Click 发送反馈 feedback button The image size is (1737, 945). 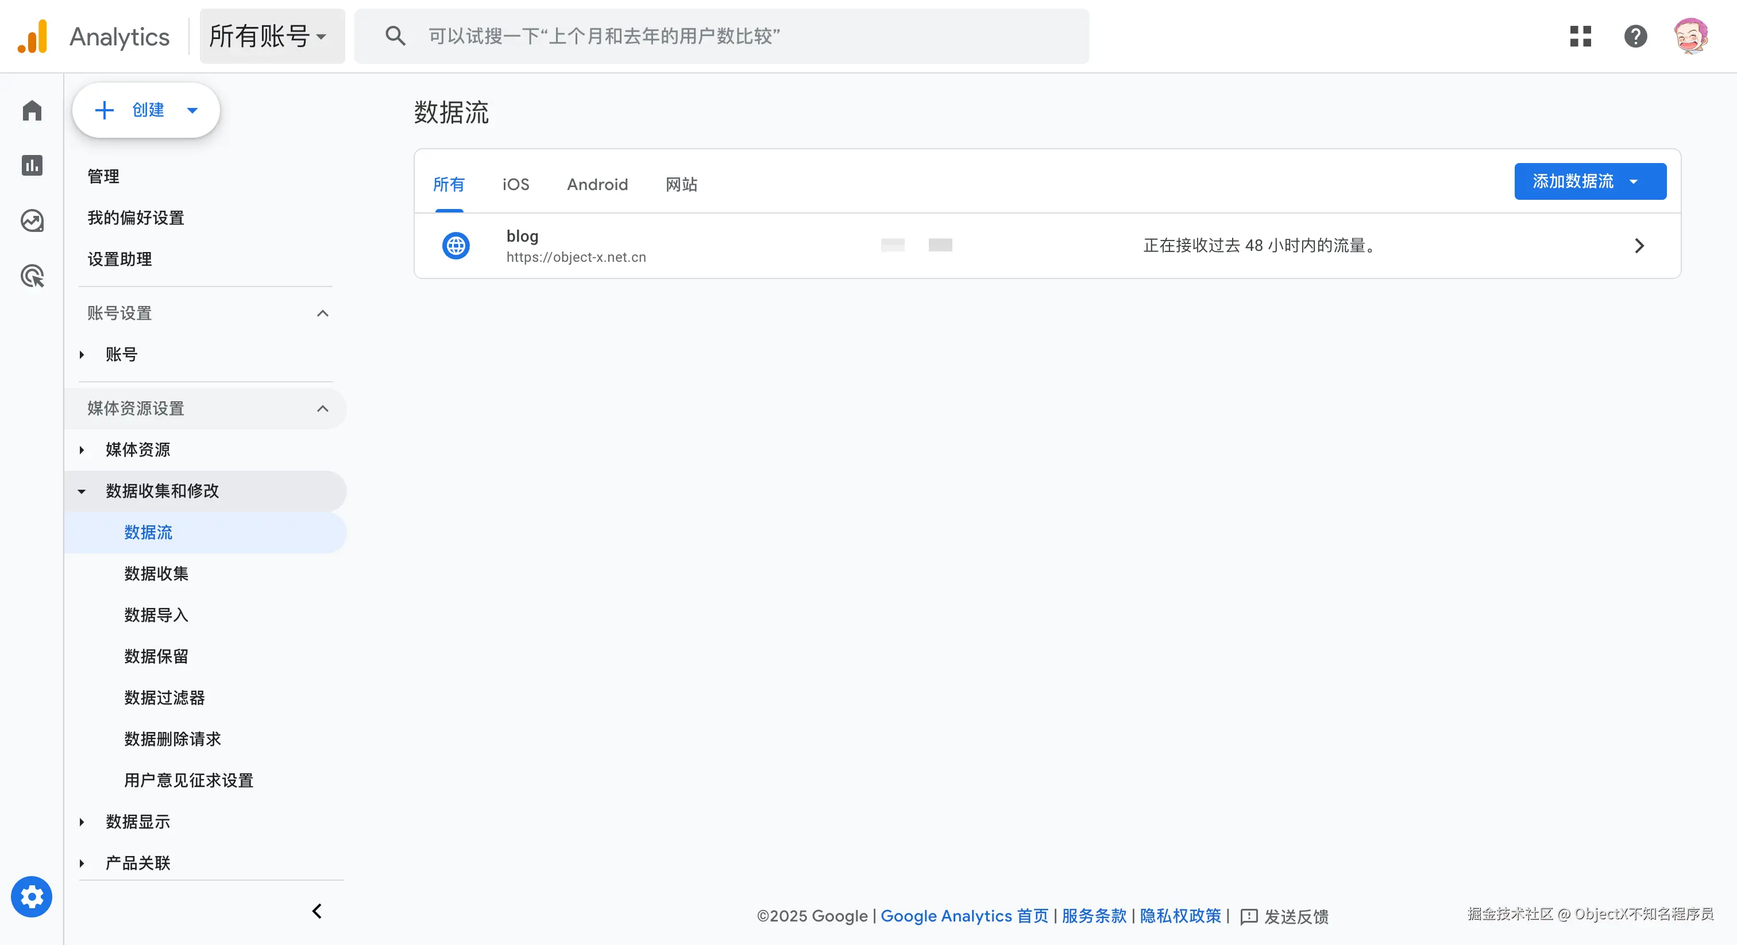click(1284, 917)
